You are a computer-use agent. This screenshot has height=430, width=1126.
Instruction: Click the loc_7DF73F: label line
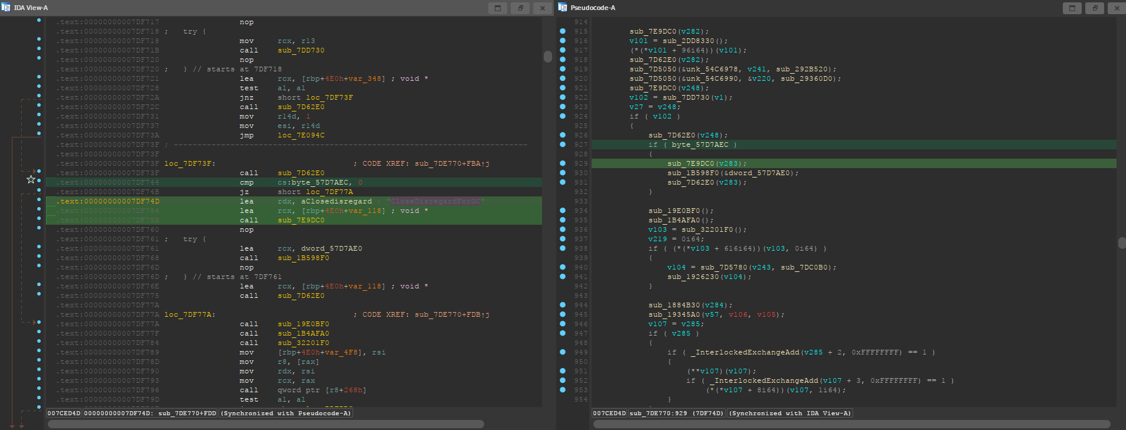(190, 163)
